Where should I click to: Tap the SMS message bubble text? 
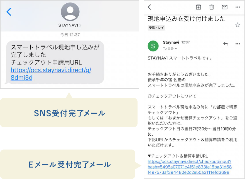click(x=55, y=62)
